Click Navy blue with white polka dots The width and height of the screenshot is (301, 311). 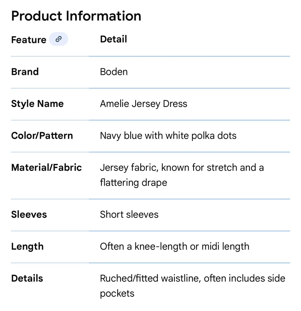[x=168, y=135]
